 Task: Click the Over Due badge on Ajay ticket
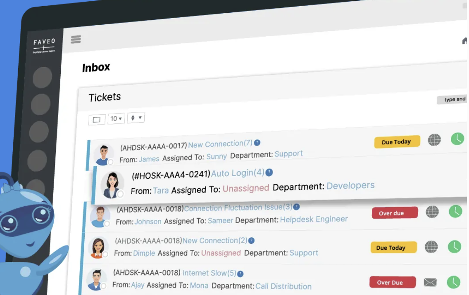pyautogui.click(x=393, y=282)
